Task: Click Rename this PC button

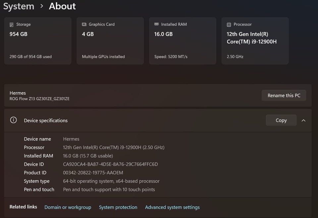Action: 284,95
